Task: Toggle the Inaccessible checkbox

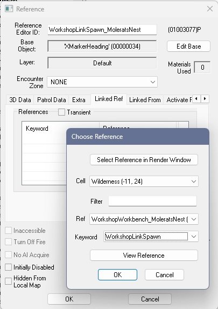Action: pos(8,230)
